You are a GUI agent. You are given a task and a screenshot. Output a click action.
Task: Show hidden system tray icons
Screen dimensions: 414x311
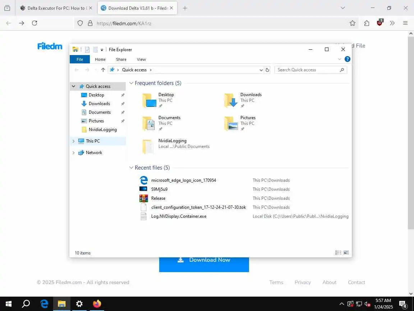pyautogui.click(x=342, y=303)
